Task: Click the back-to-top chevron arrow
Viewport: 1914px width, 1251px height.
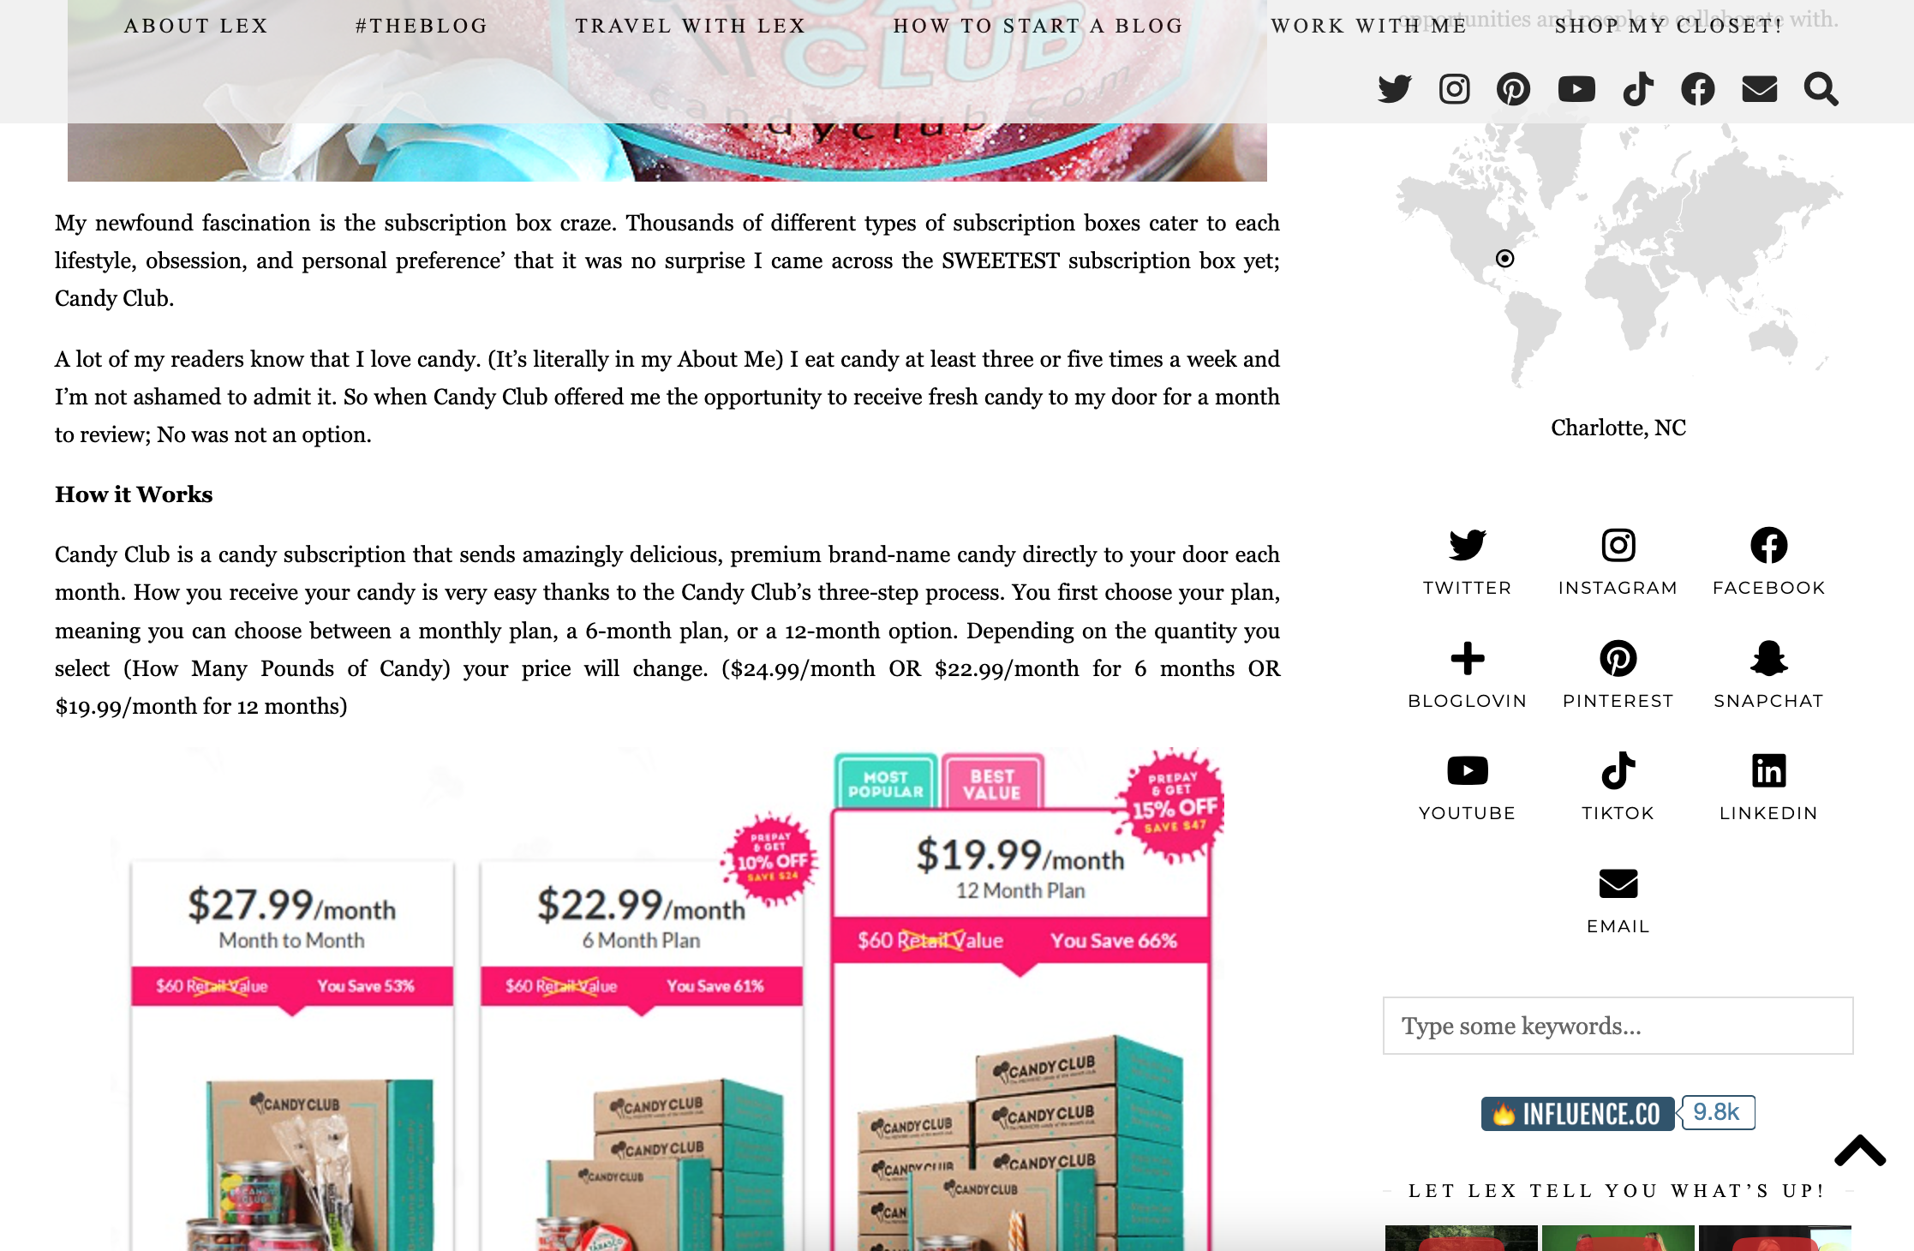Action: [x=1859, y=1151]
